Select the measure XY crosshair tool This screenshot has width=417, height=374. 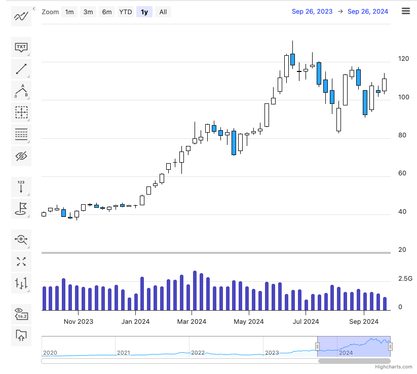pos(21,113)
